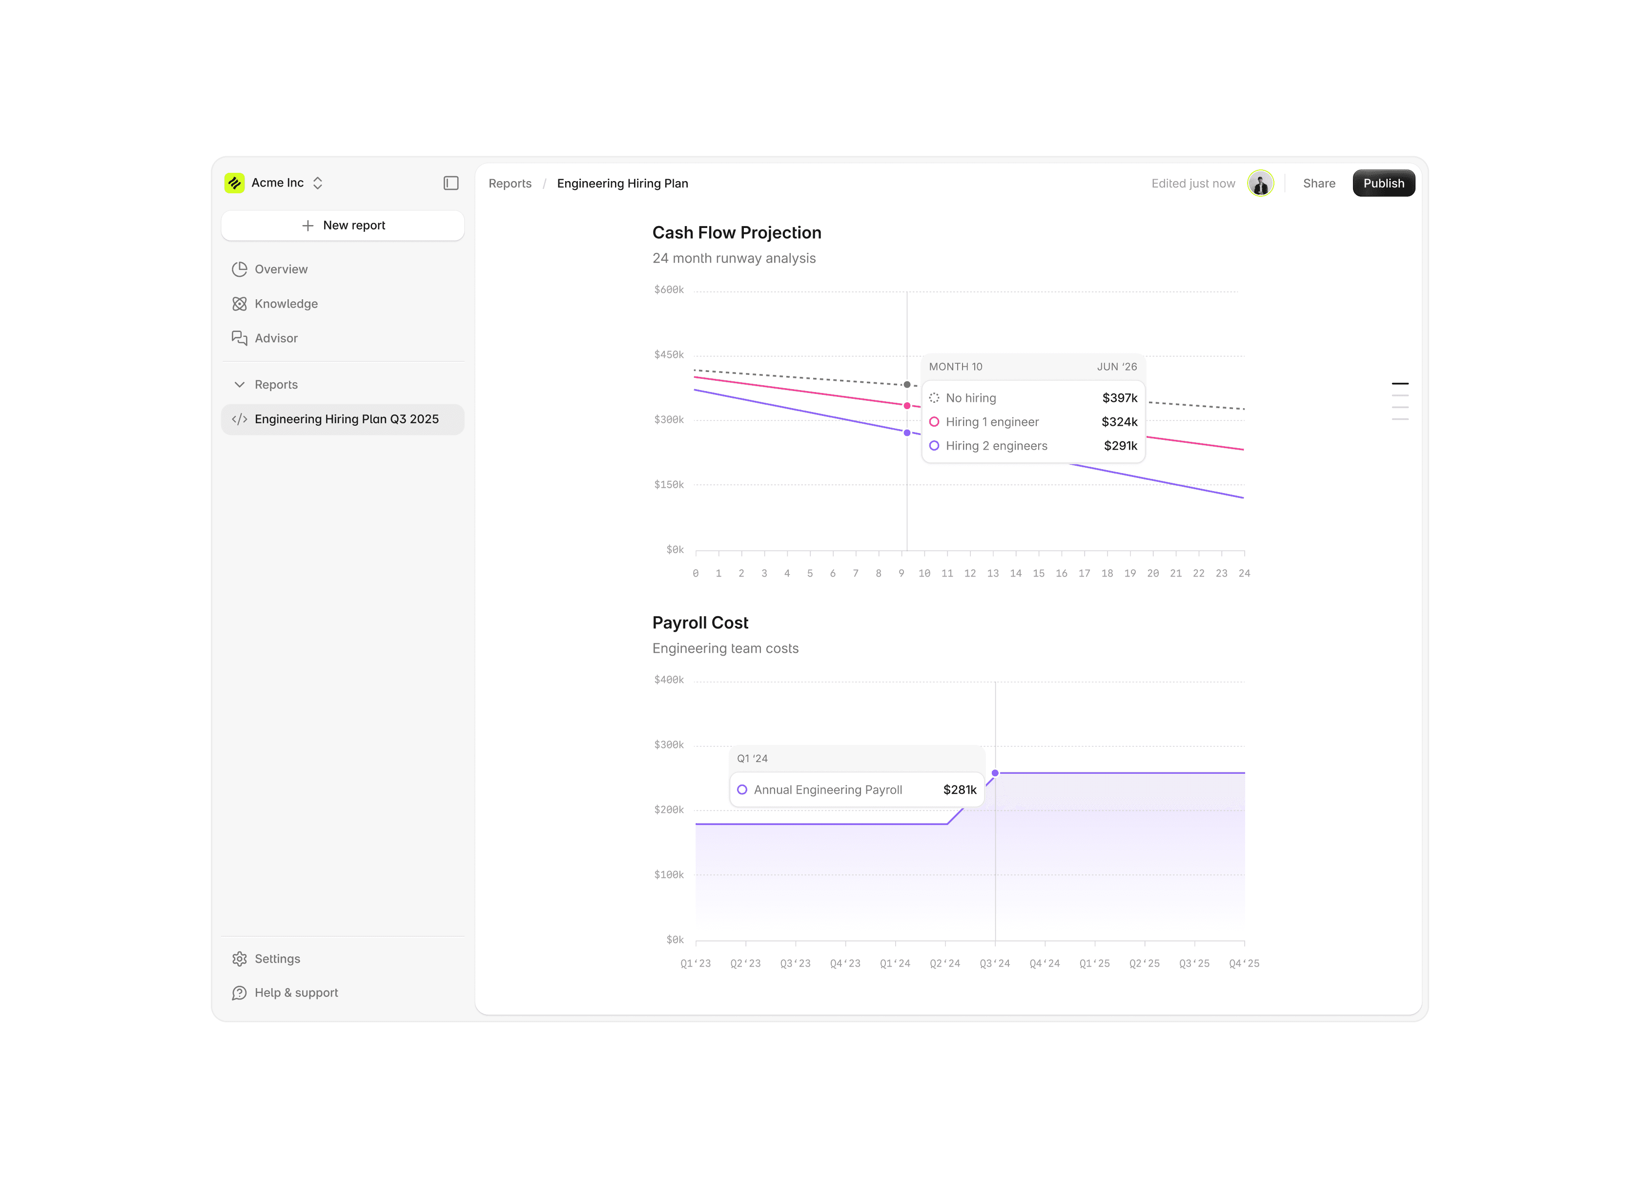Click the user avatar in the header
This screenshot has height=1179, width=1640.
(1260, 183)
